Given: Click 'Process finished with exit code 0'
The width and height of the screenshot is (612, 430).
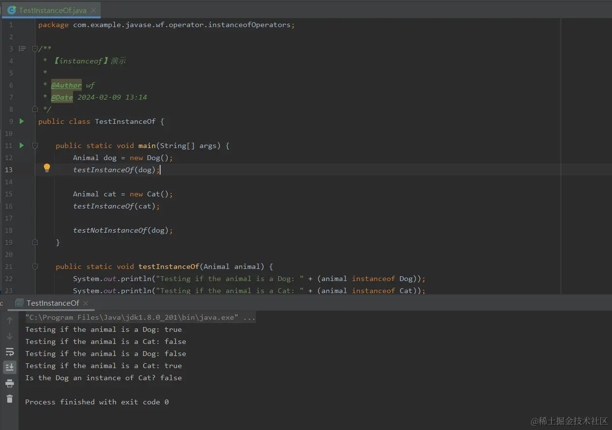Looking at the screenshot, I should pos(97,402).
